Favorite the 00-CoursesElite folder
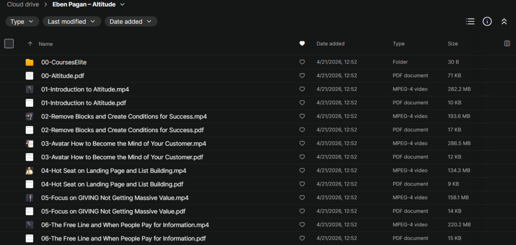 coord(302,62)
